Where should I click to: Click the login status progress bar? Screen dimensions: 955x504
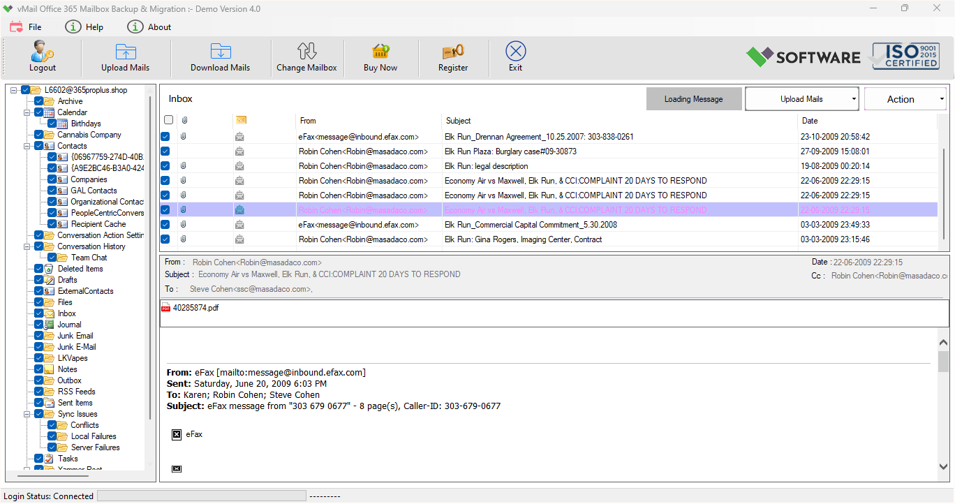(x=201, y=496)
